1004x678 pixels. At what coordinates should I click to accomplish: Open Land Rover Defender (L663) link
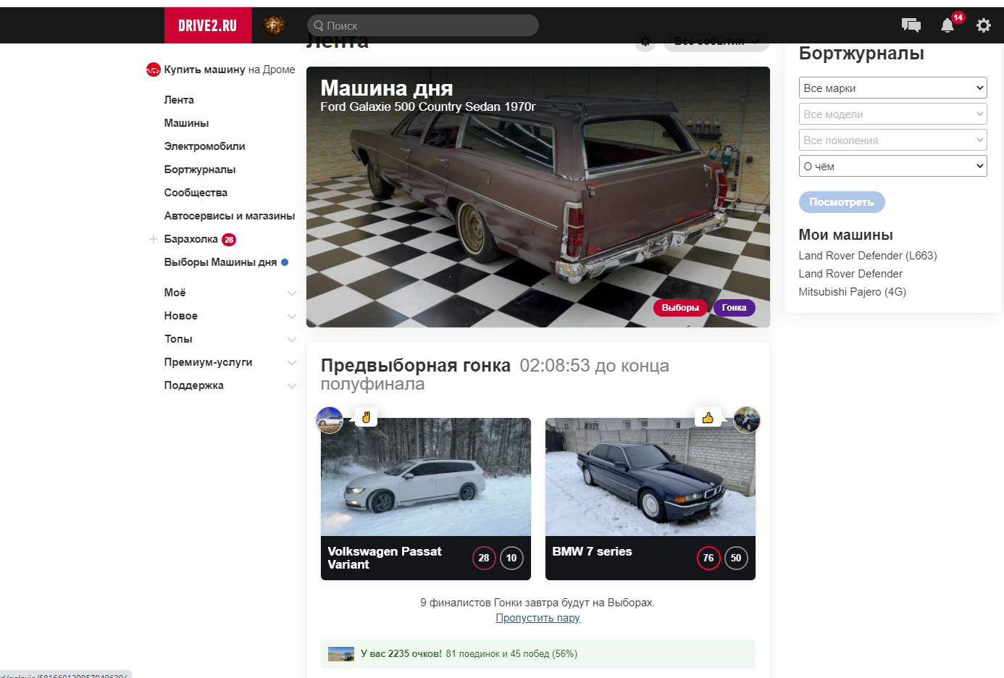tap(868, 256)
